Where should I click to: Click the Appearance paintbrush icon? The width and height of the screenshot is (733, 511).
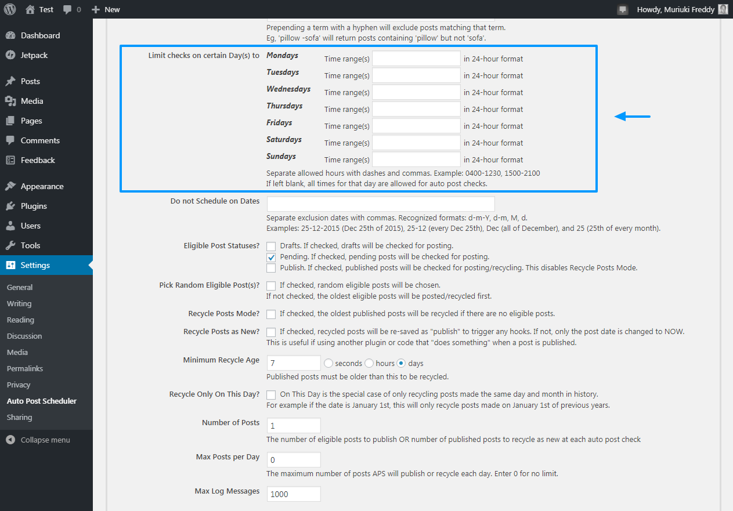coord(10,186)
